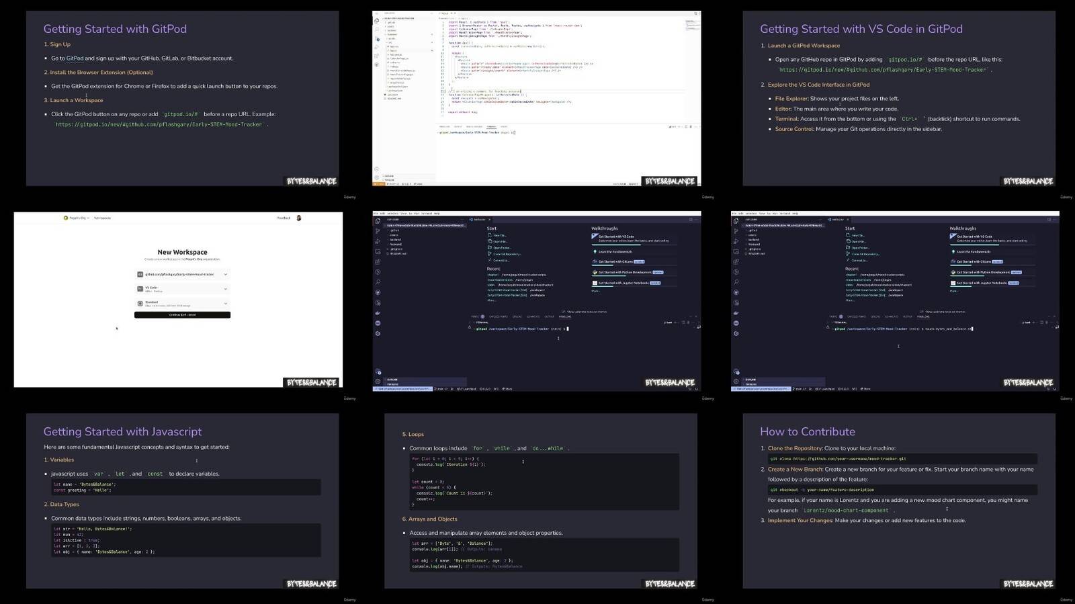Select TERMINAL panel tab in light-theme VS Code
The image size is (1075, 604).
(x=492, y=126)
